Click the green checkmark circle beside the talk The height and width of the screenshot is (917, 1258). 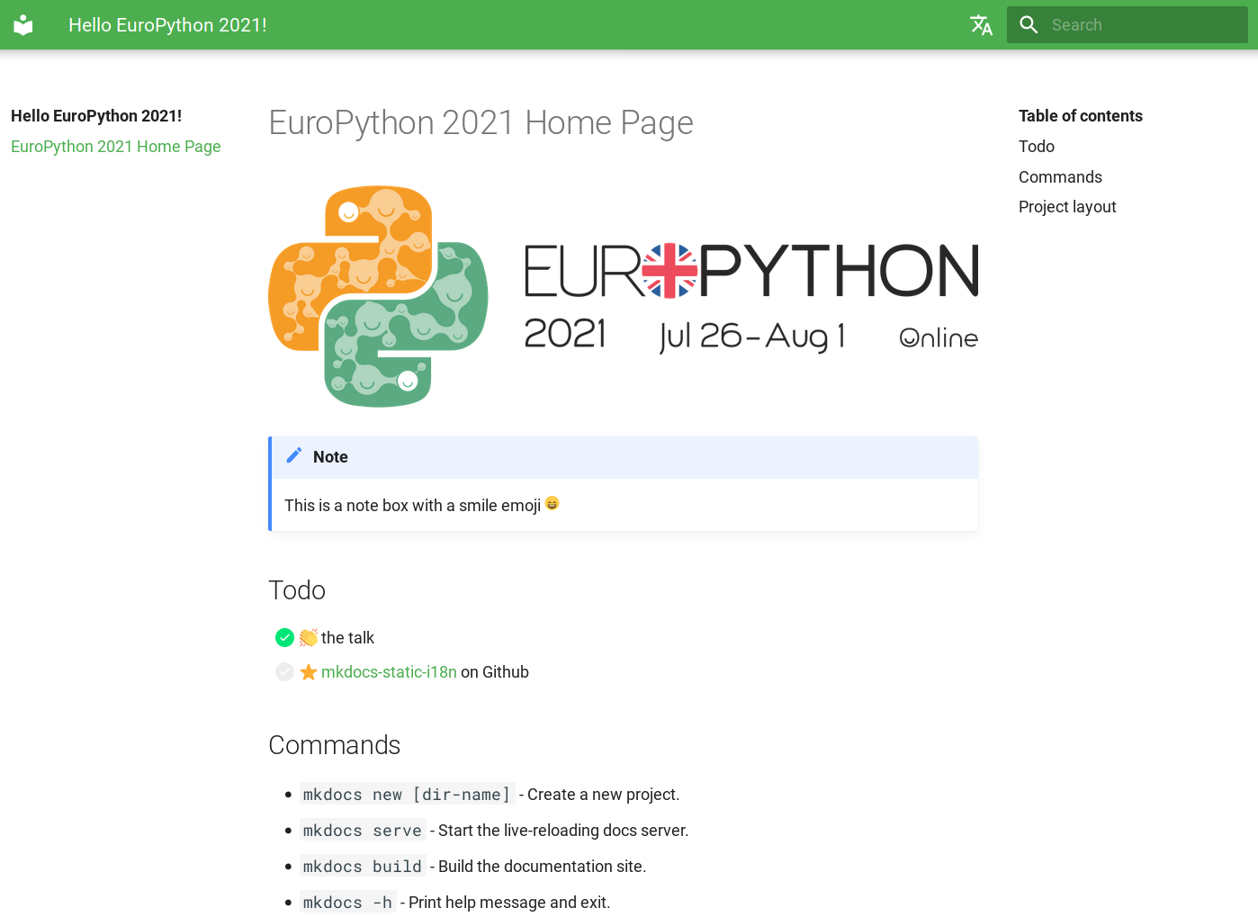pyautogui.click(x=284, y=637)
